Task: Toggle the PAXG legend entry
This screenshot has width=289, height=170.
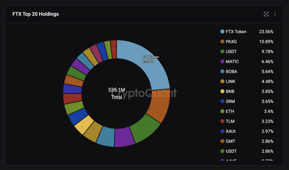Action: [x=247, y=42]
